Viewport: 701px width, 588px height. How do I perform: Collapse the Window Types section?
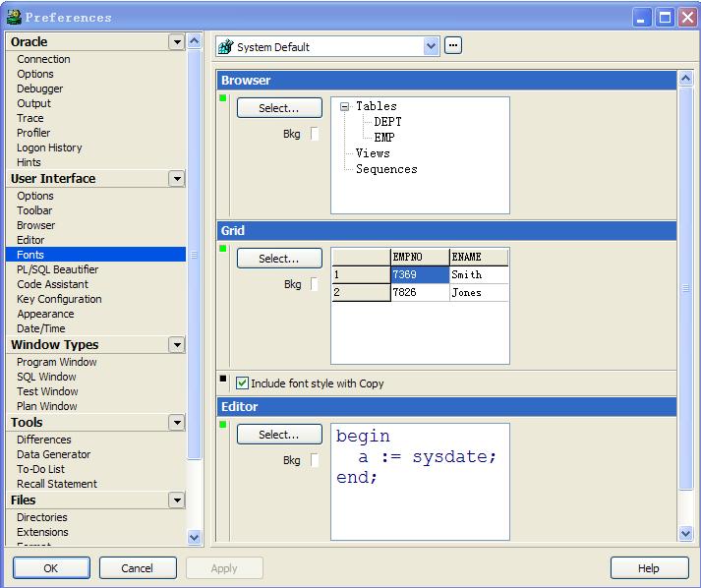176,345
